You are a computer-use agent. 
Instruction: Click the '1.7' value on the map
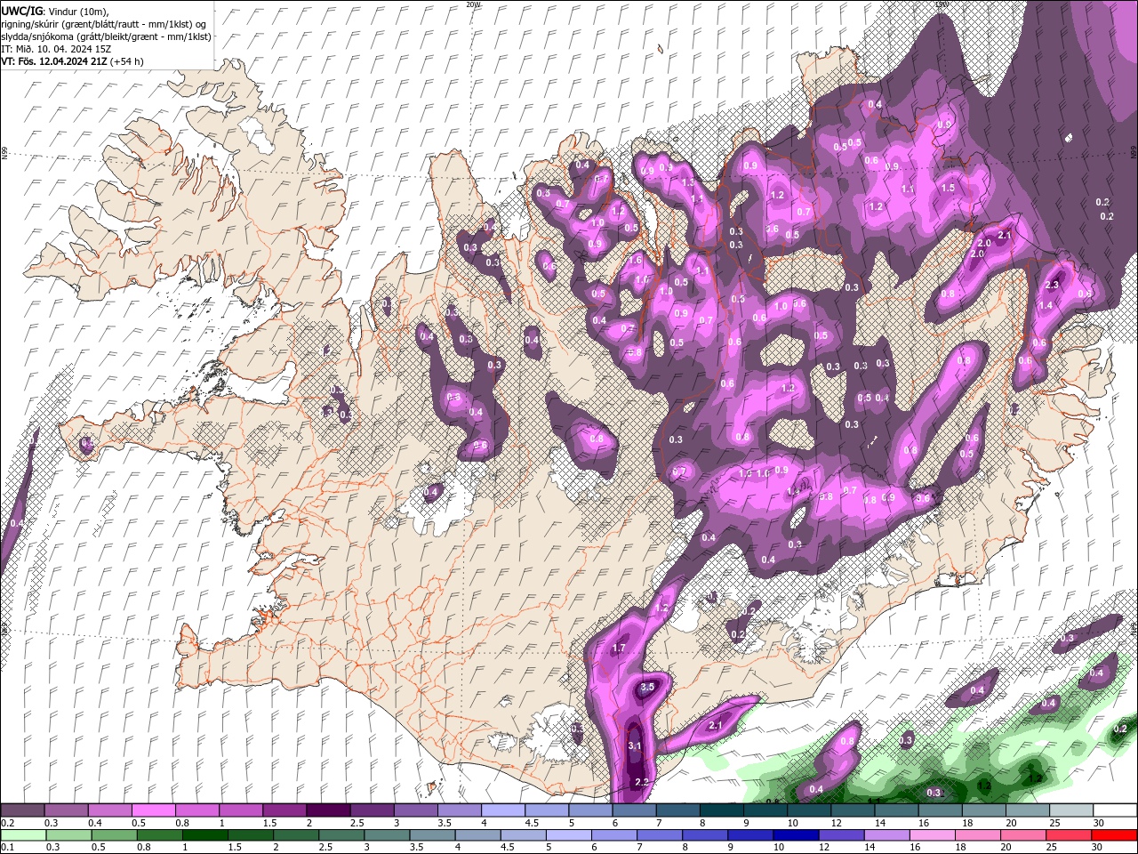[620, 648]
